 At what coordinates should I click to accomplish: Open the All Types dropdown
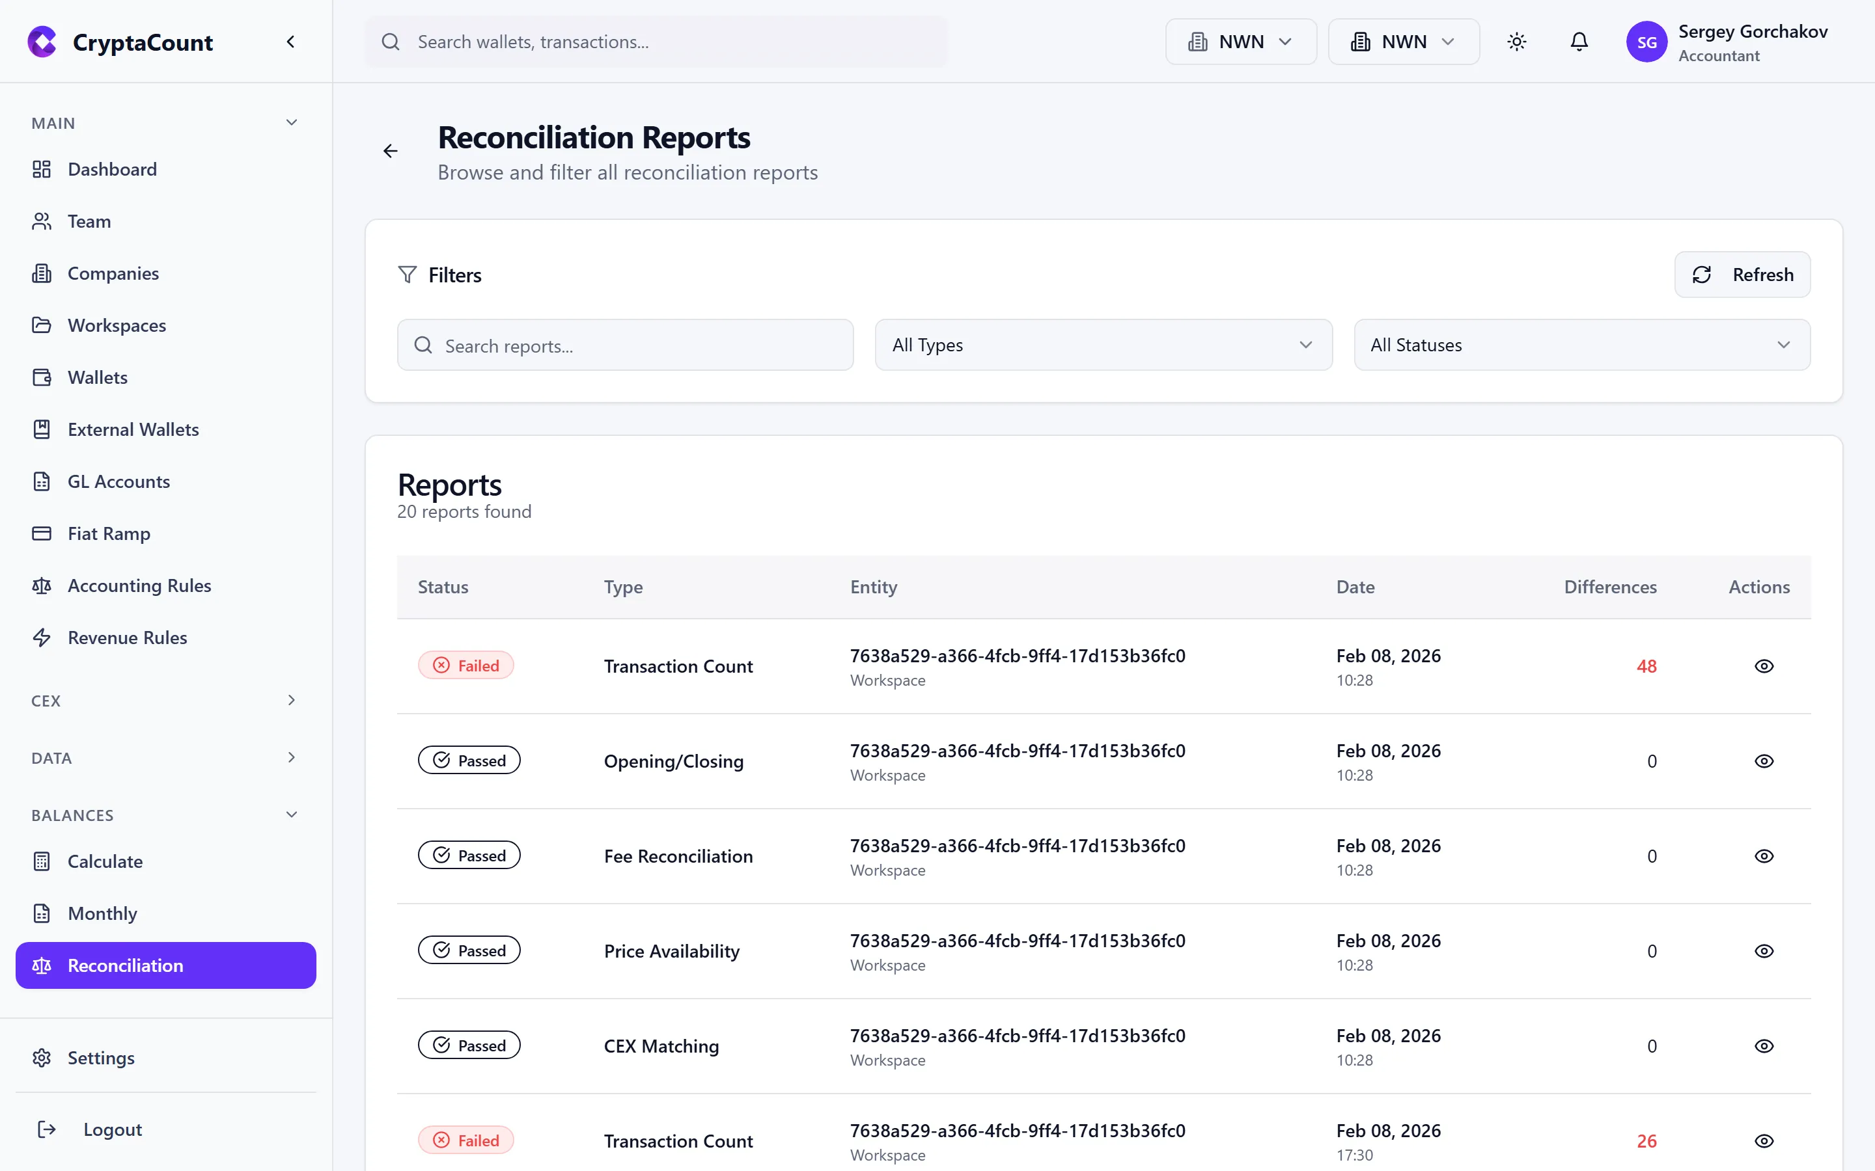tap(1102, 344)
